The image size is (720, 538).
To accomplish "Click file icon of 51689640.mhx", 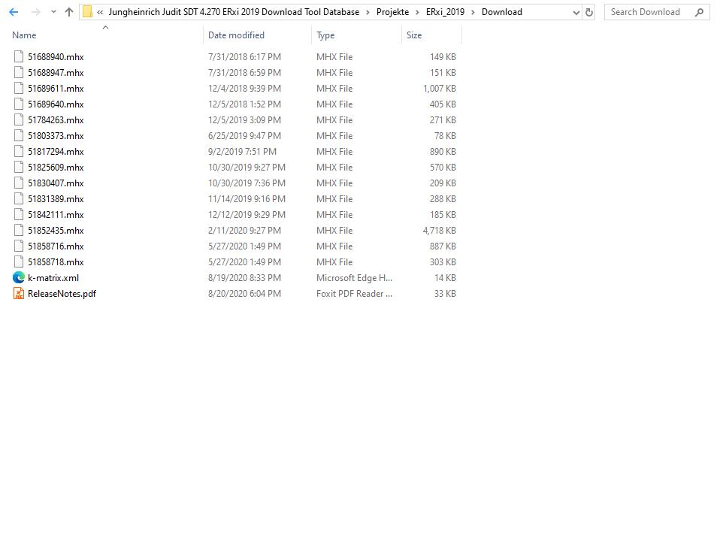I will [18, 104].
